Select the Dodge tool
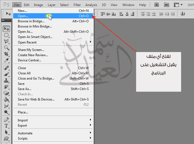Screen dimensions: 194x144 click(6, 112)
